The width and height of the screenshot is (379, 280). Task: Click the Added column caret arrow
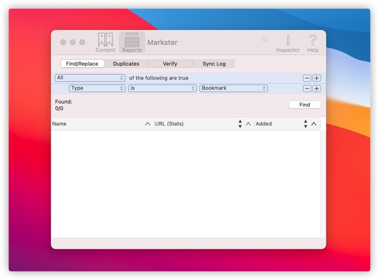pos(314,124)
